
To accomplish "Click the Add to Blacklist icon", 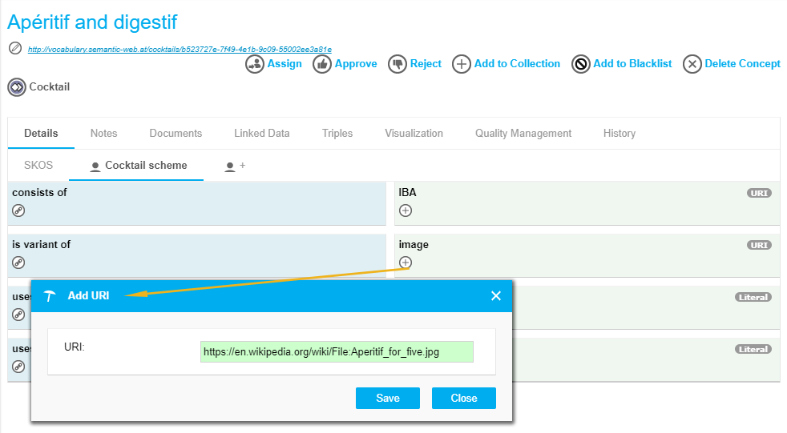I will pyautogui.click(x=581, y=64).
